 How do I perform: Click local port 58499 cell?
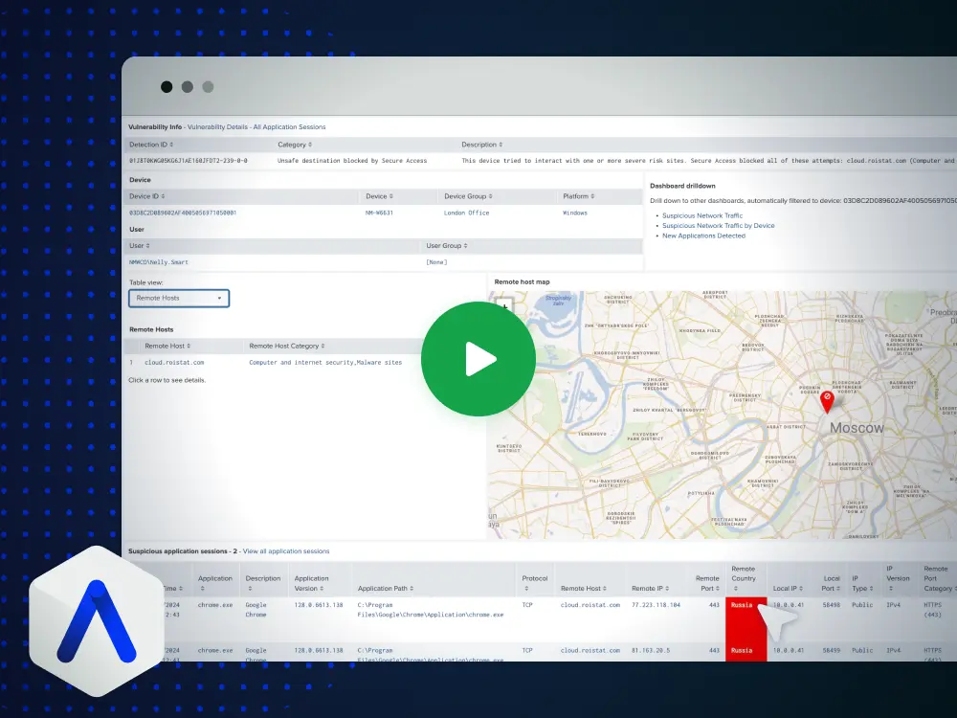point(831,651)
